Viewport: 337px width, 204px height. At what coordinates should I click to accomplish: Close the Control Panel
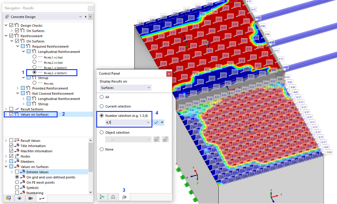(169, 74)
